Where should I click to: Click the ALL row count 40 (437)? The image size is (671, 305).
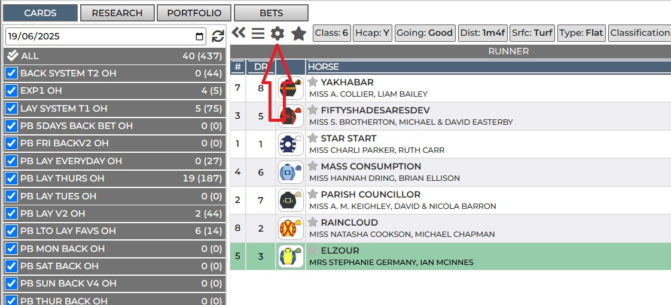[202, 56]
